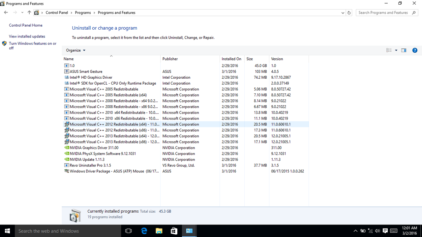The width and height of the screenshot is (422, 237).
Task: Open File Explorer from the taskbar
Action: (x=159, y=231)
